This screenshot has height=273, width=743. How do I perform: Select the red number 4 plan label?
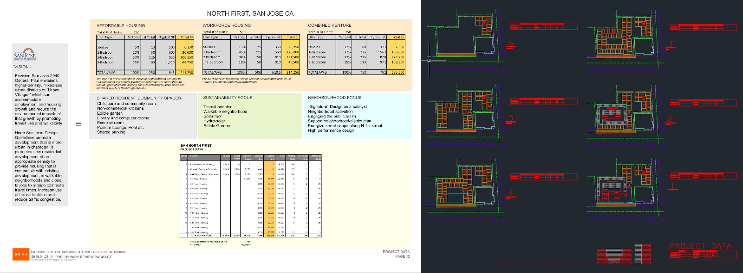(x=511, y=193)
